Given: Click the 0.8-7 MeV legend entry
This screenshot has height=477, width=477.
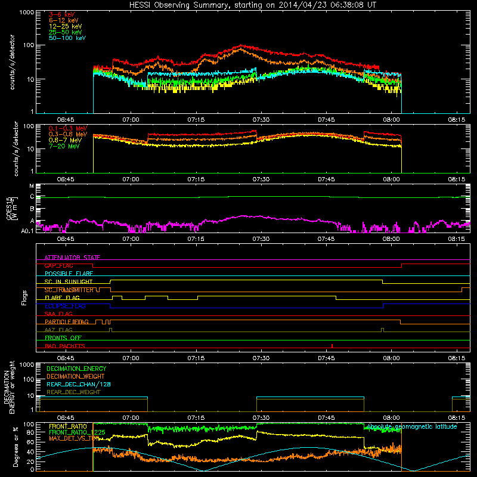Looking at the screenshot, I should tap(65, 140).
